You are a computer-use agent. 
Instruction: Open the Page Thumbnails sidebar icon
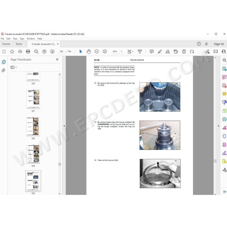coord(4,62)
